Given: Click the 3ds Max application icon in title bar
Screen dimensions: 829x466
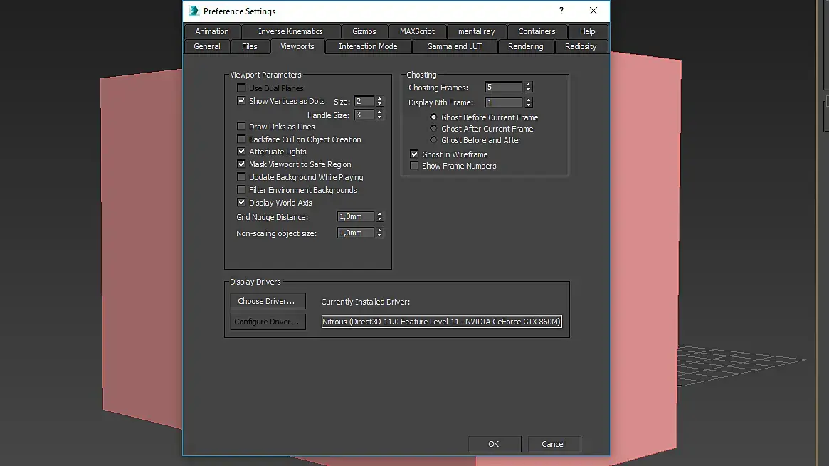Looking at the screenshot, I should [x=194, y=11].
